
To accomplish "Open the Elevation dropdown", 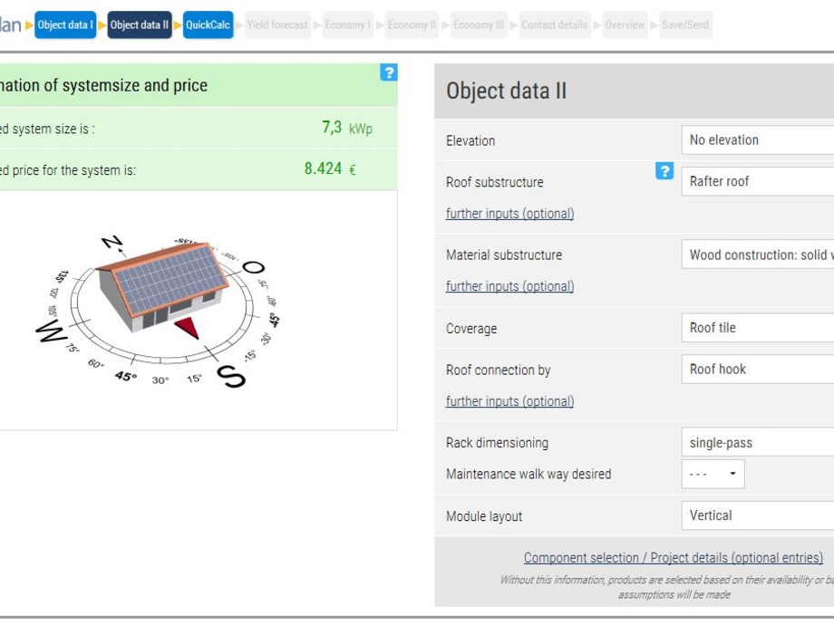I will 757,140.
